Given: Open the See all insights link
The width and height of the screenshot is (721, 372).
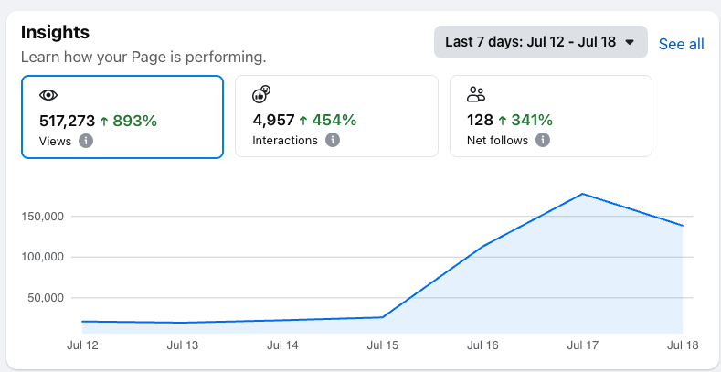Looking at the screenshot, I should tap(681, 44).
